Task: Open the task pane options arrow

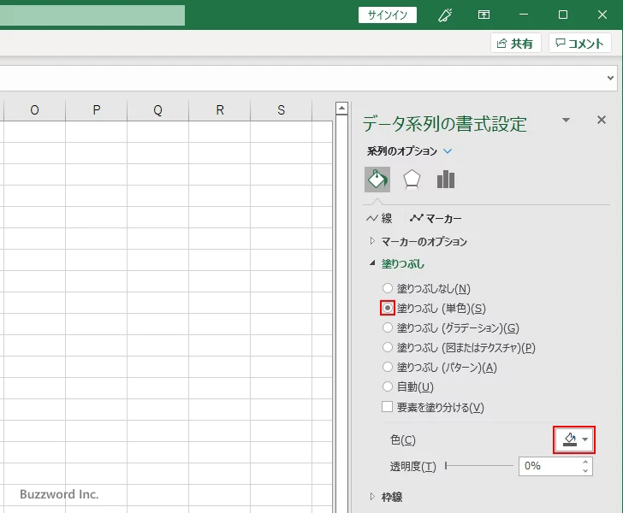Action: [566, 121]
